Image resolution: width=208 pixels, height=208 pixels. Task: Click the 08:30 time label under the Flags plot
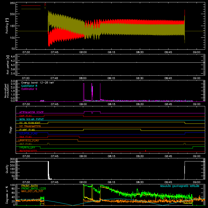tap(140, 156)
